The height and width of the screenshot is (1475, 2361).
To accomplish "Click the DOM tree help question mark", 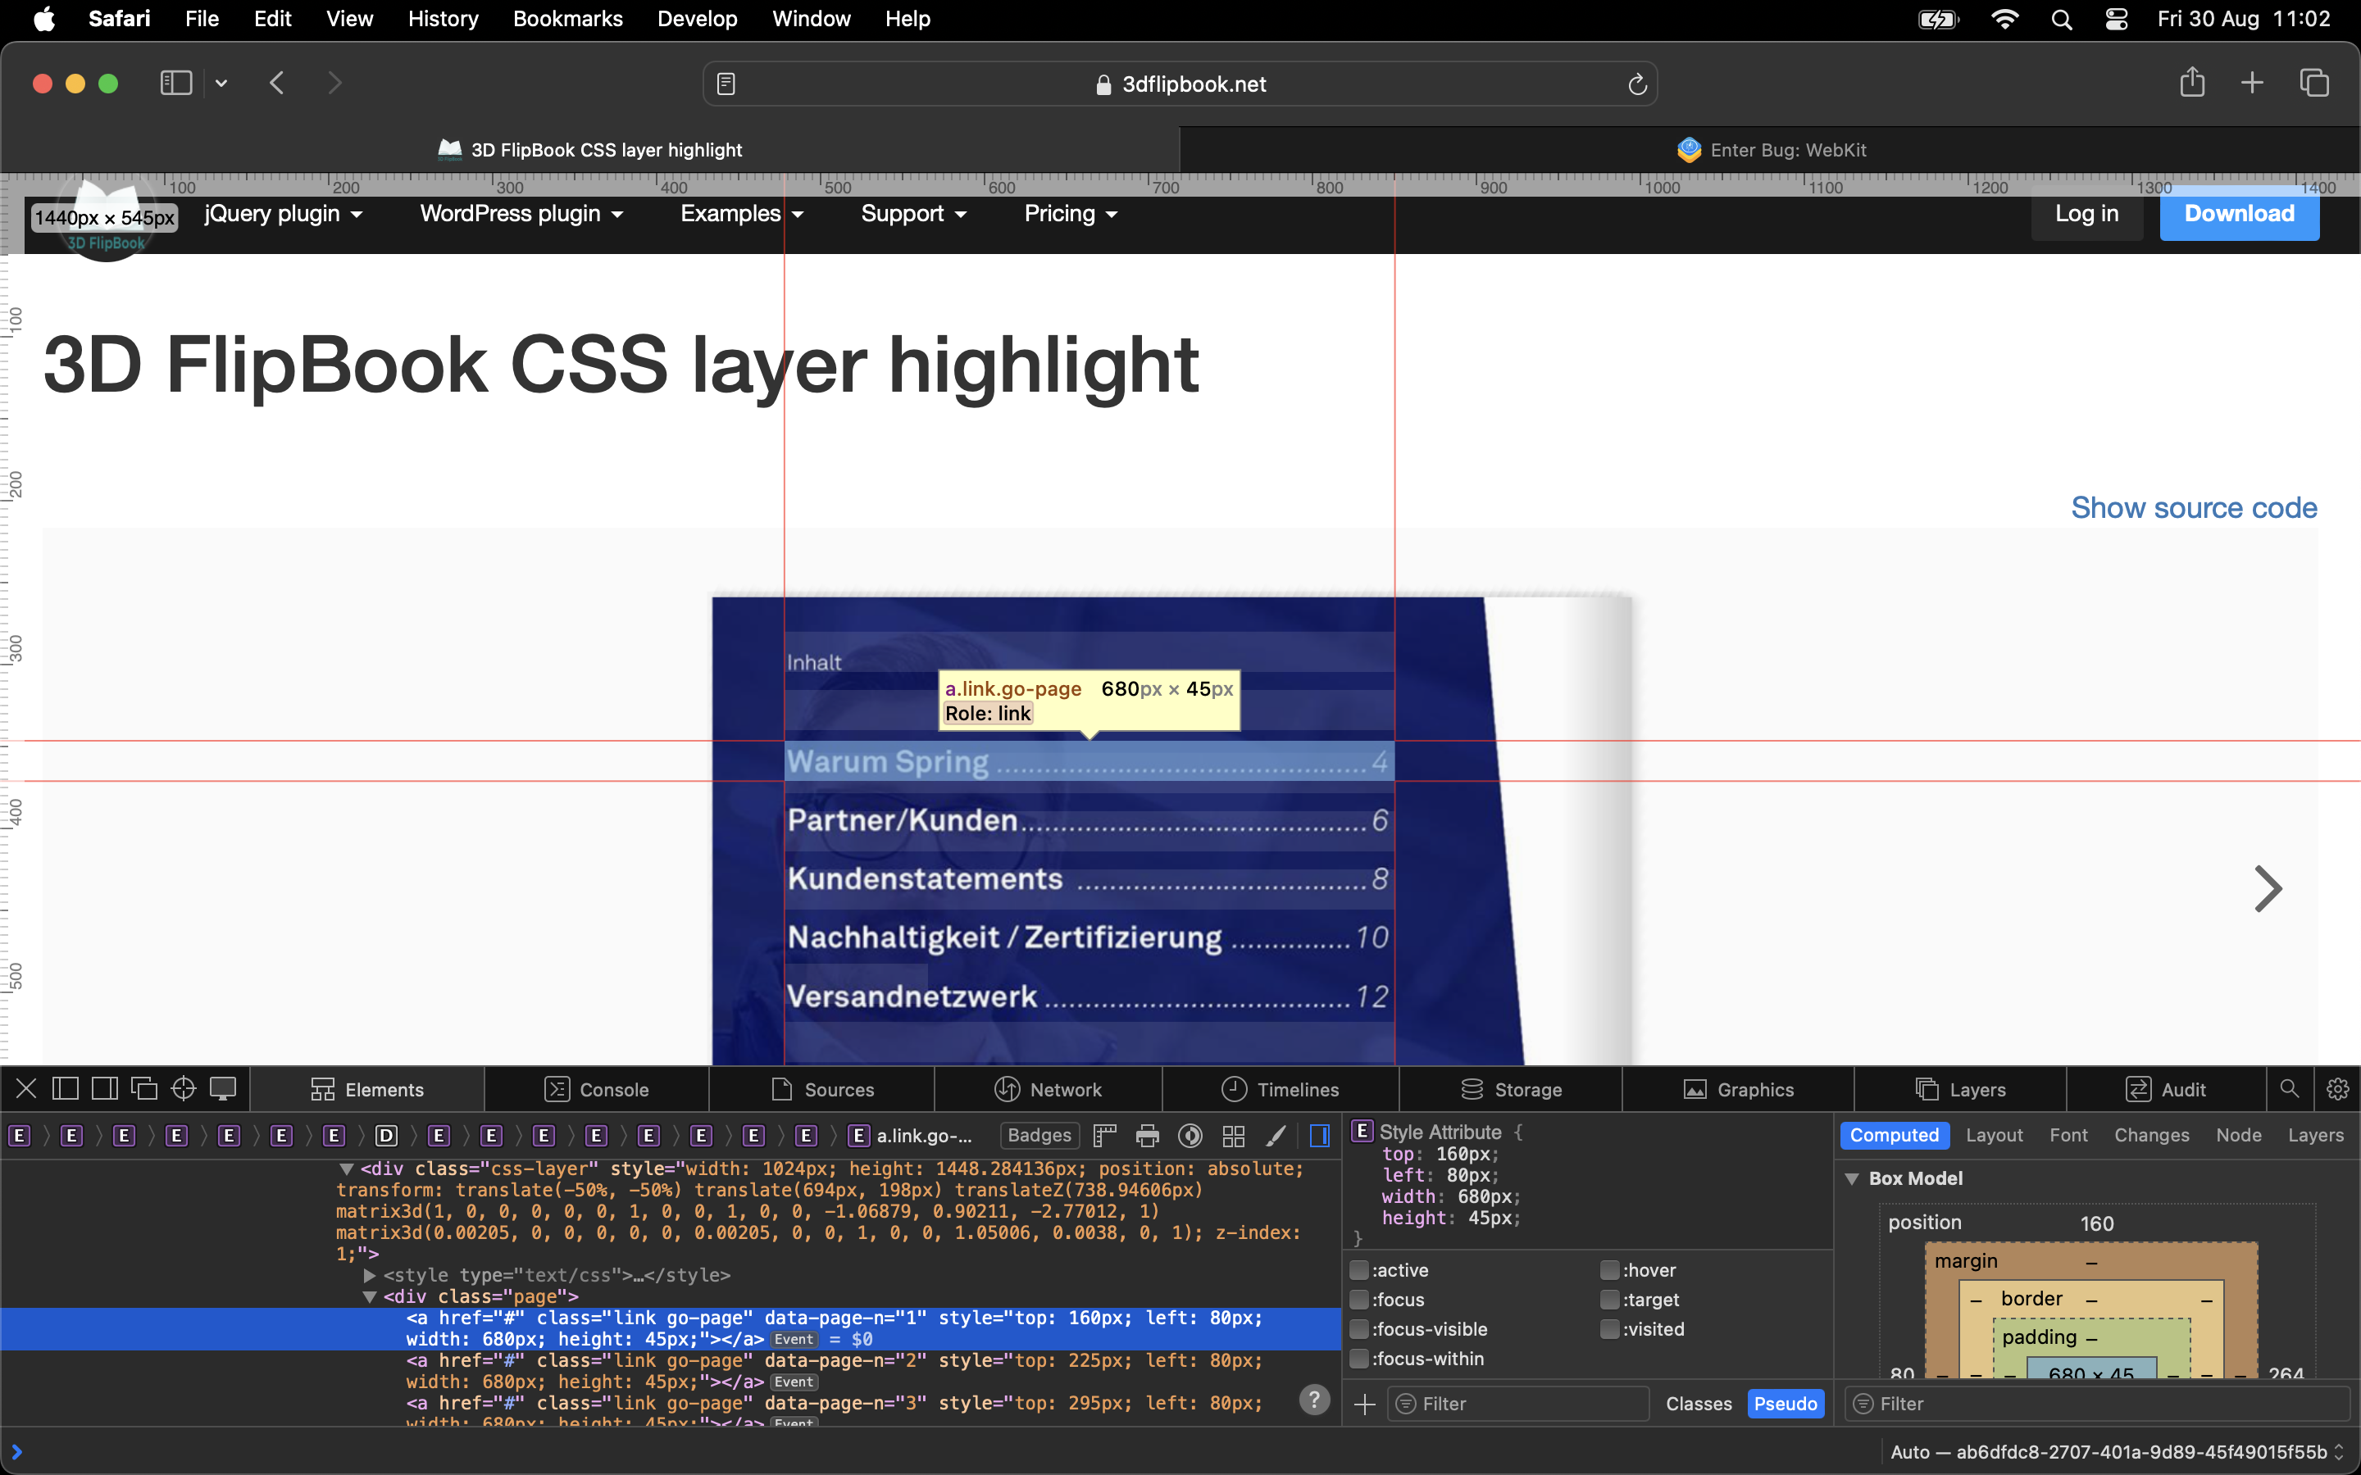I will (1314, 1400).
